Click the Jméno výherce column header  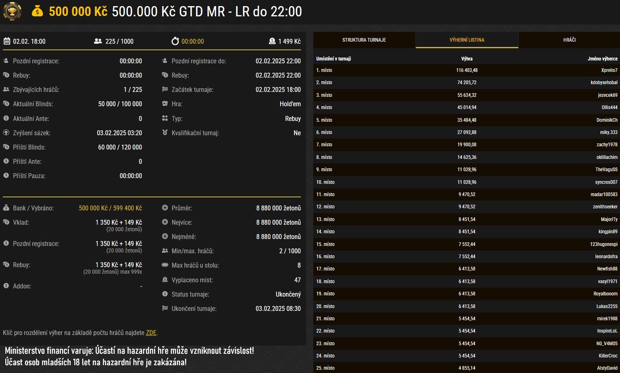tap(602, 58)
